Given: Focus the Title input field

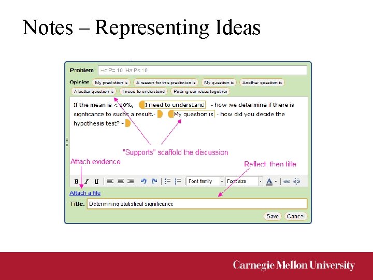Looking at the screenshot, I should tap(197, 204).
